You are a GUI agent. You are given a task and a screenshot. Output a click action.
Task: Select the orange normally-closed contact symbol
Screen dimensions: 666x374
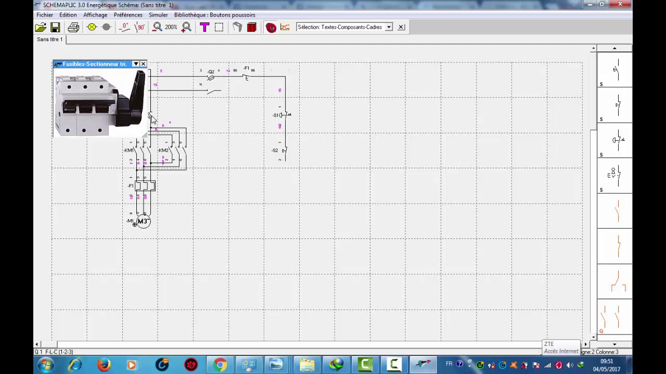point(615,246)
